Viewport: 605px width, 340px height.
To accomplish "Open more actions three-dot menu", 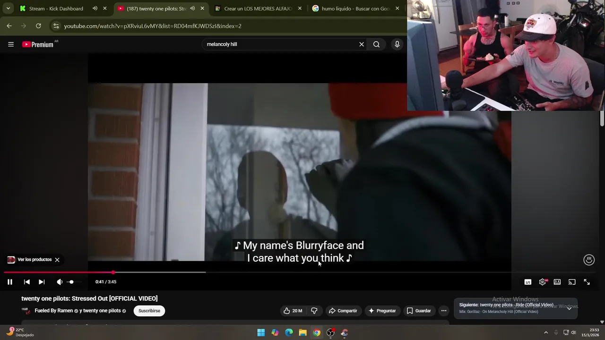I will point(444,311).
